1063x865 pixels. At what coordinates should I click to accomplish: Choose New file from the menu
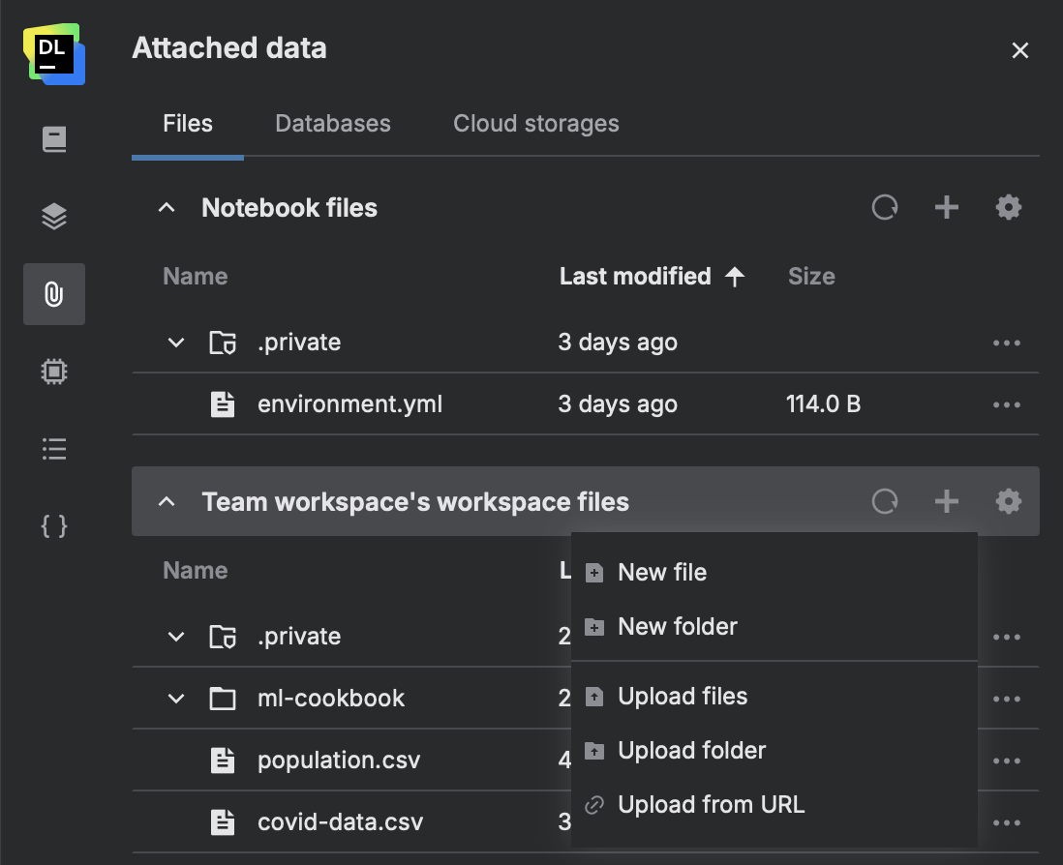pyautogui.click(x=774, y=573)
